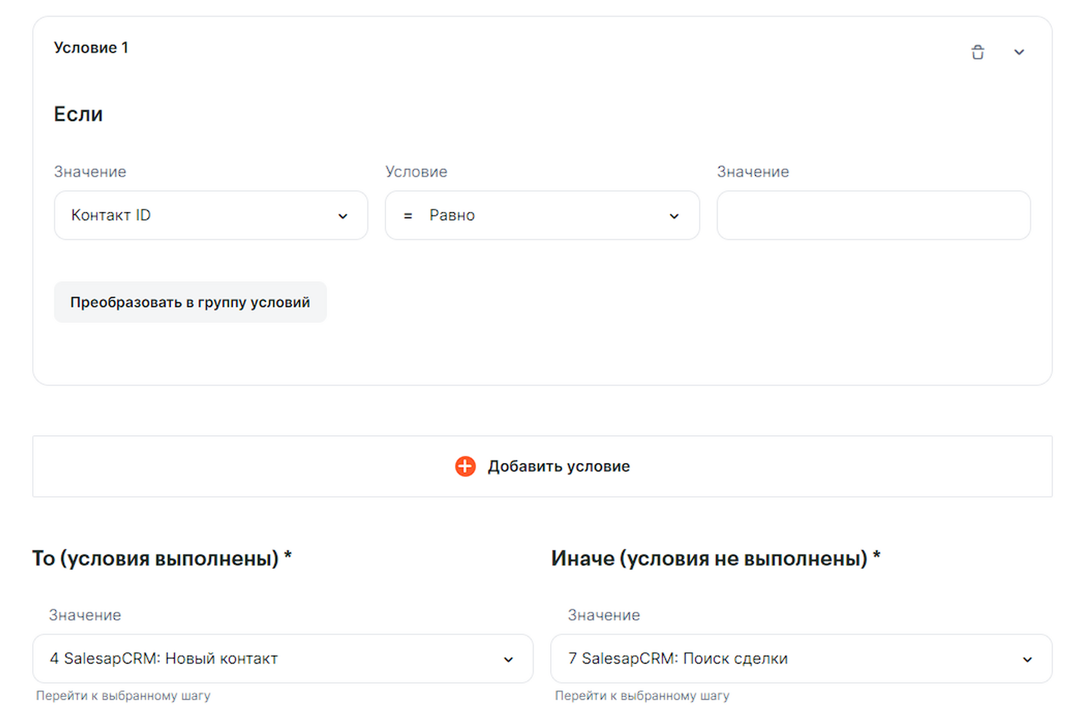Open the 7 SalesapCRM: Поиск сделки dropdown
This screenshot has height=713, width=1067.
point(787,658)
